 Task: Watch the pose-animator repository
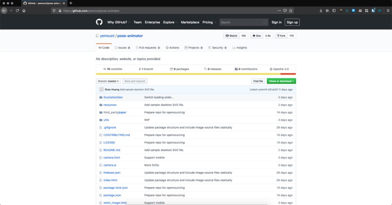(x=232, y=36)
